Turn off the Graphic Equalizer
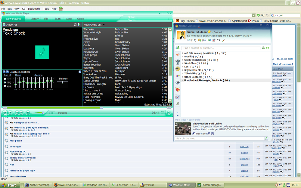Image resolution: width=301 pixels, height=188 pixels. click(8, 75)
